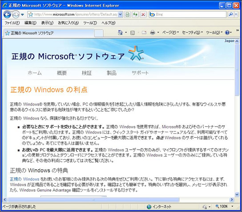Click the RSS feeds icon
Image resolution: width=242 pixels, height=212 pixels.
133,33
